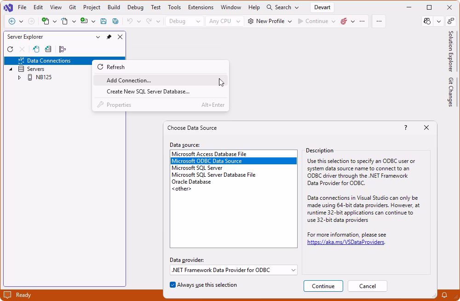The height and width of the screenshot is (301, 460).
Task: Close the Server Explorer panel
Action: tap(120, 37)
